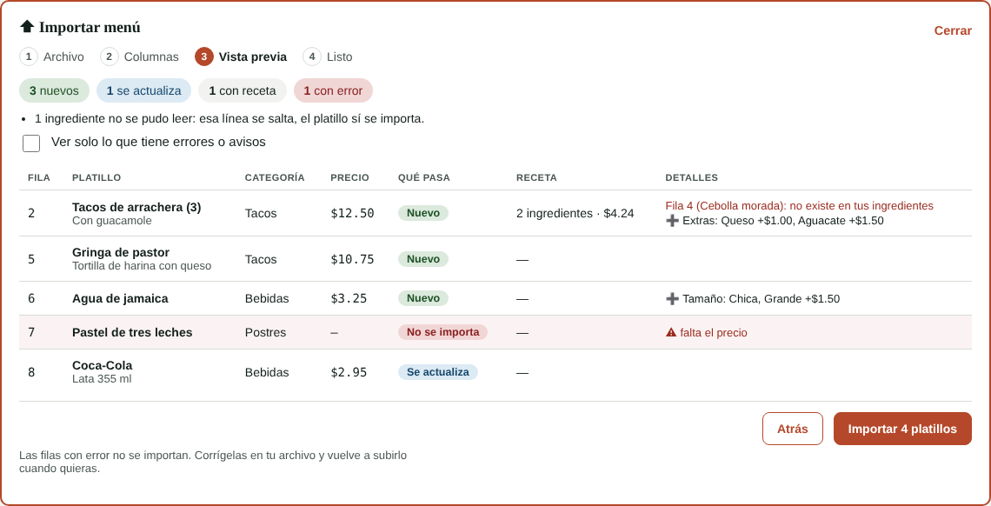
Task: Click the Bebidas category for Coca-Cola
Action: [267, 373]
